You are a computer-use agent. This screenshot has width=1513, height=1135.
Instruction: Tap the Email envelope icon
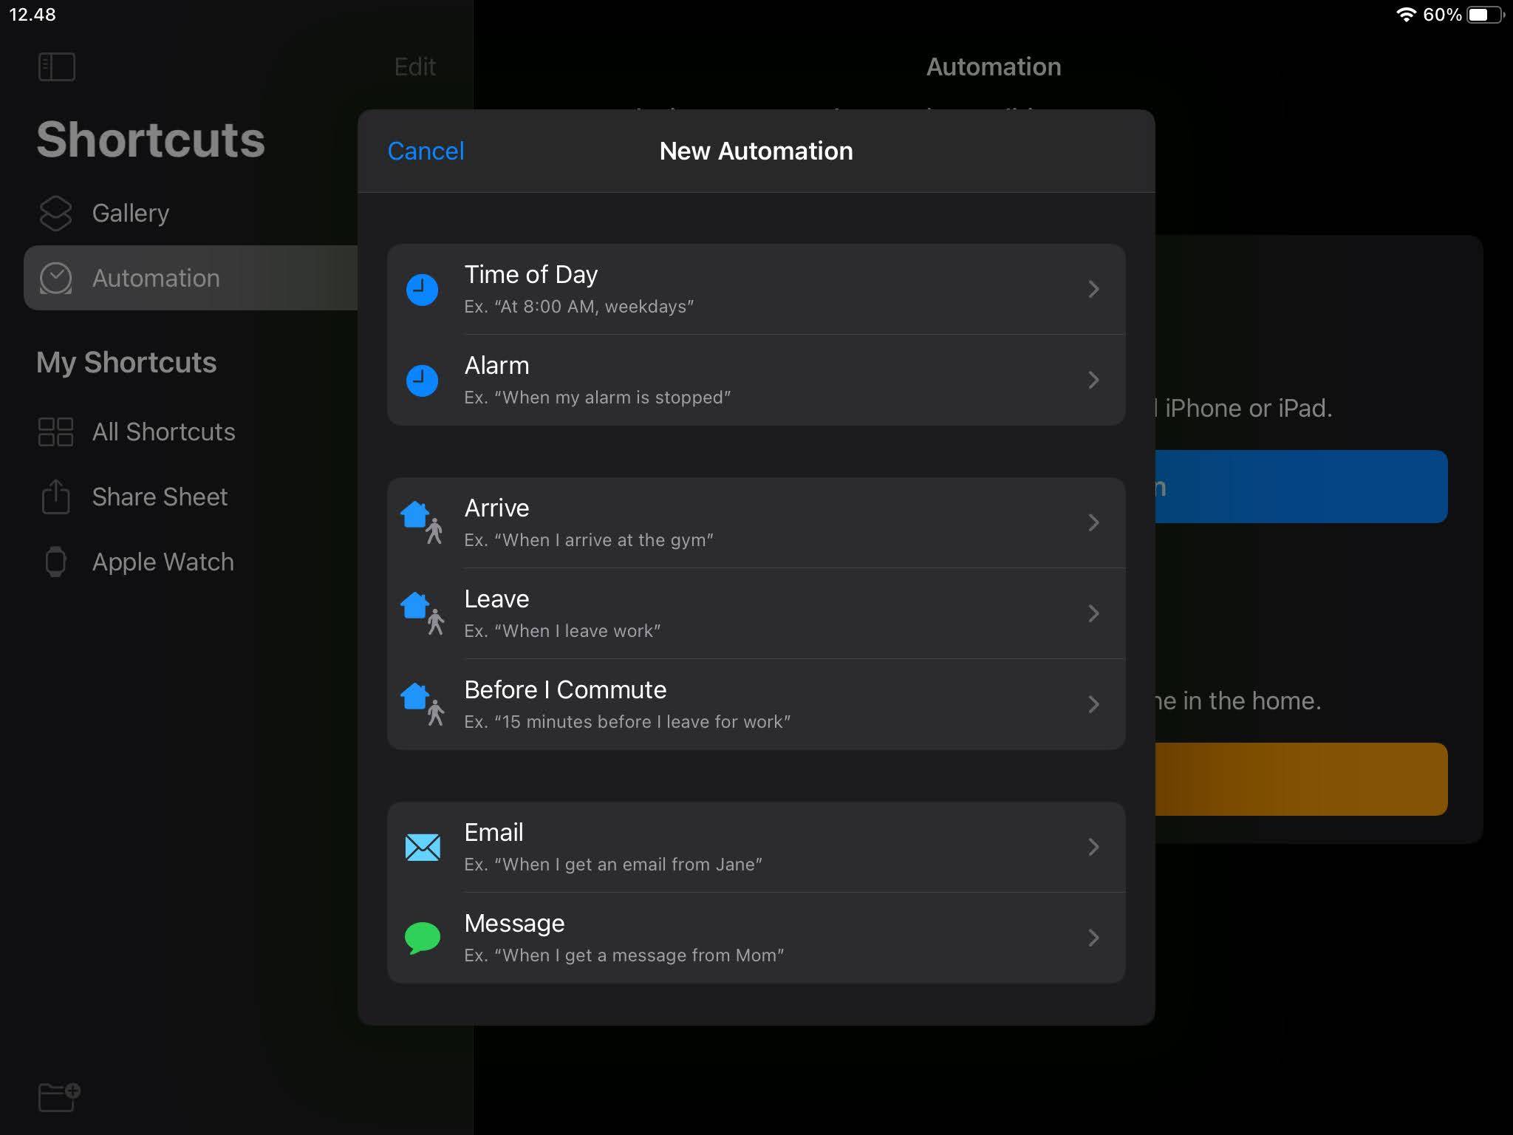pos(423,847)
